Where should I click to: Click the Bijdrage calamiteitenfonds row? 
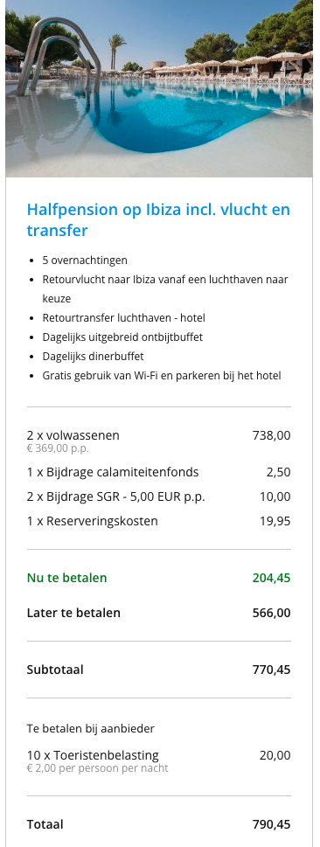click(x=158, y=472)
